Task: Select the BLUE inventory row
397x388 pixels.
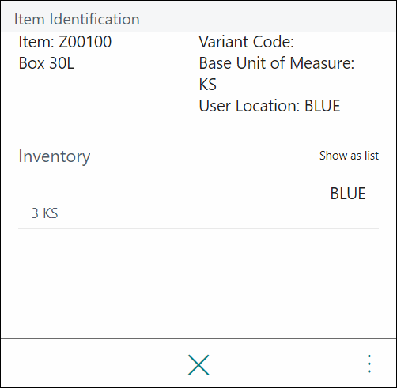Action: (198, 203)
